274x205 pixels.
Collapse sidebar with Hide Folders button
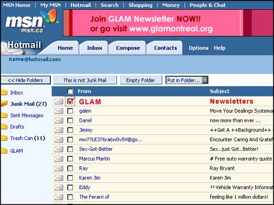tap(26, 80)
